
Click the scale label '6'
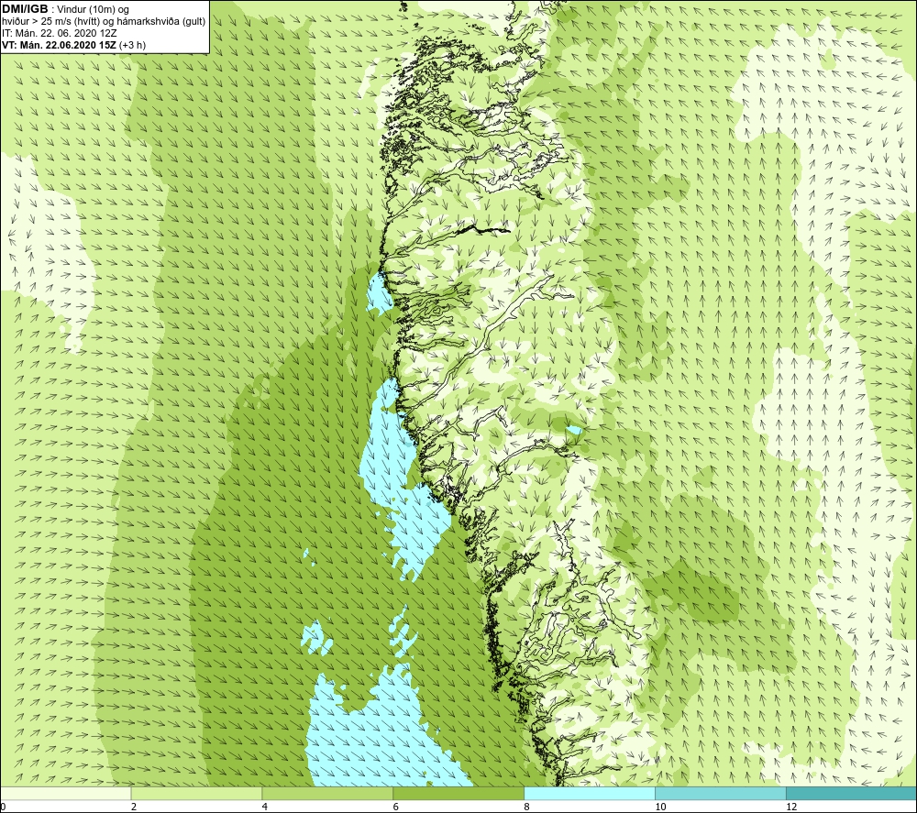396,807
